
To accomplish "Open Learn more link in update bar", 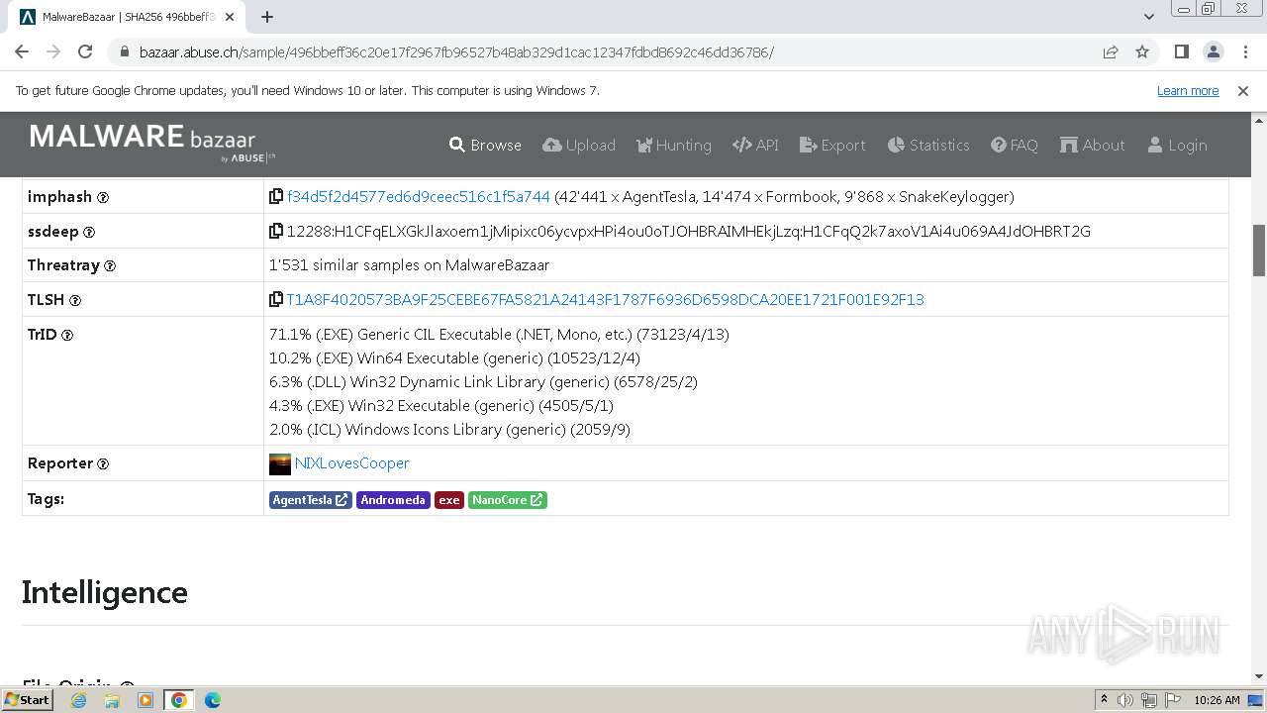I will [x=1188, y=90].
